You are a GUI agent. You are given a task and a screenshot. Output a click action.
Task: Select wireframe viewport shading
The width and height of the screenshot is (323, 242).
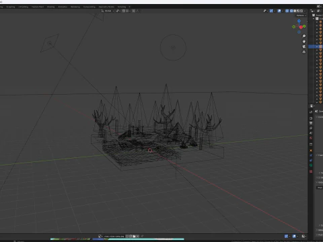pyautogui.click(x=291, y=11)
